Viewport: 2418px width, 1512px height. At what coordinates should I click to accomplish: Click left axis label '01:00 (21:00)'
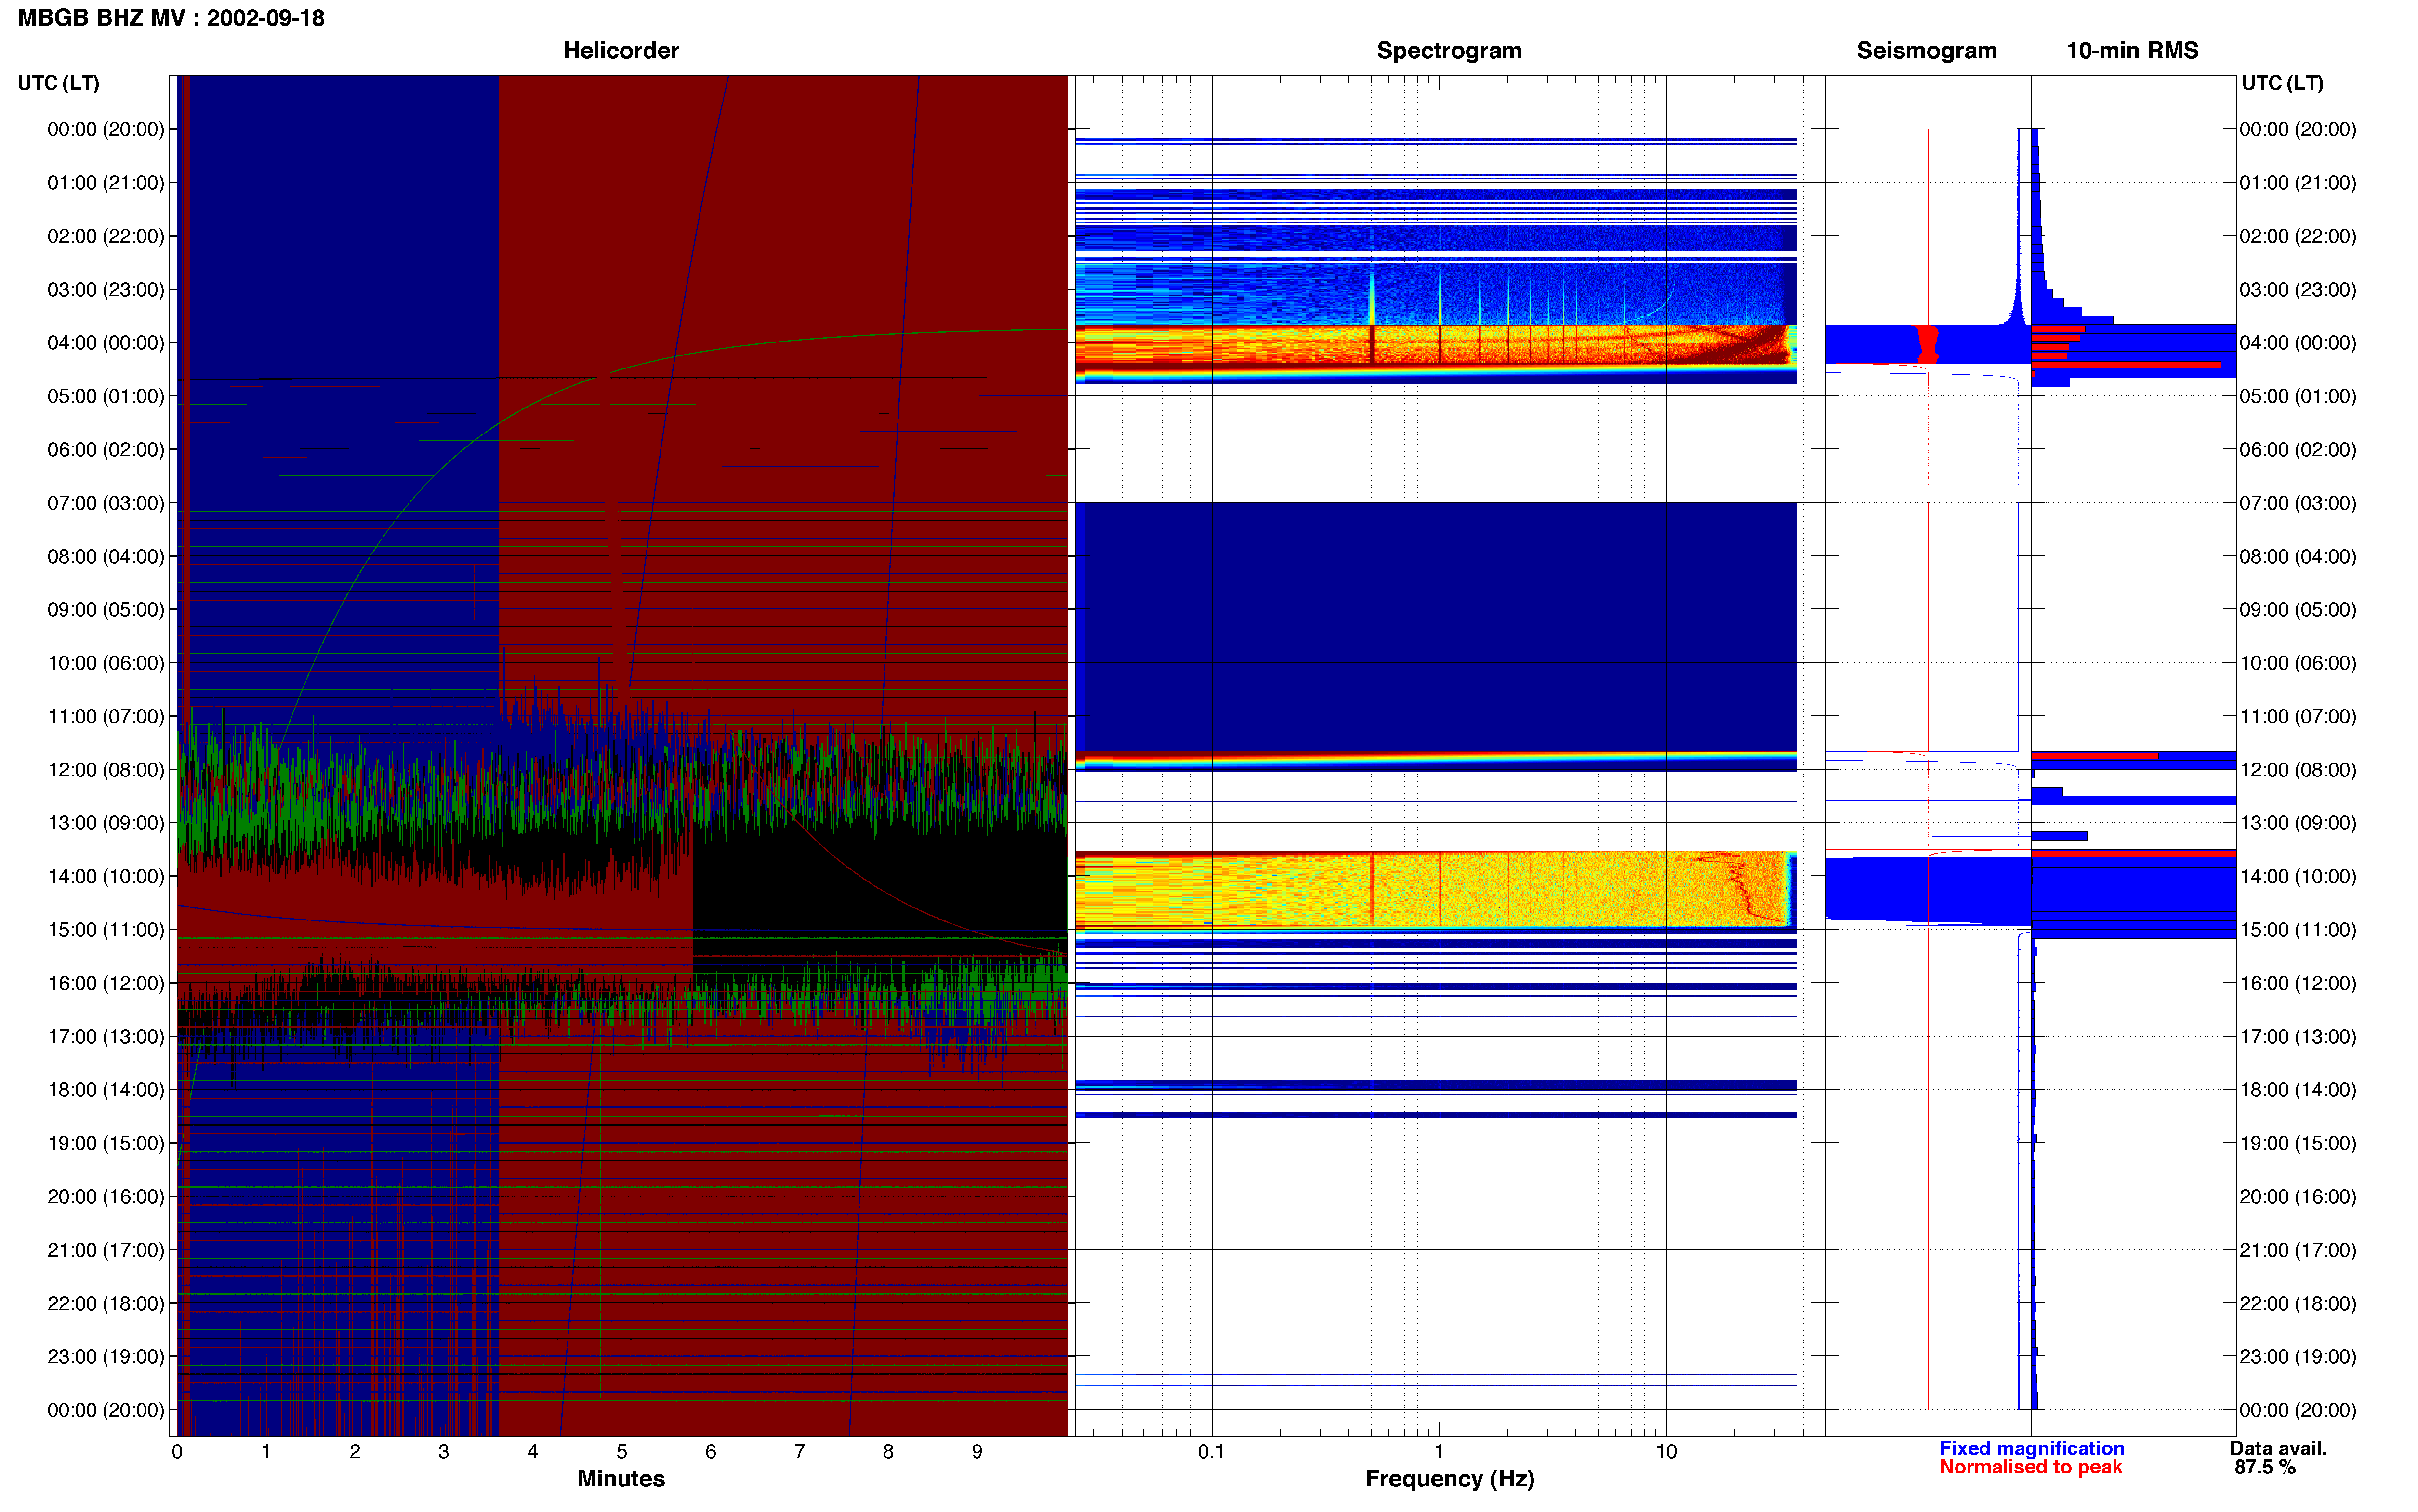106,183
